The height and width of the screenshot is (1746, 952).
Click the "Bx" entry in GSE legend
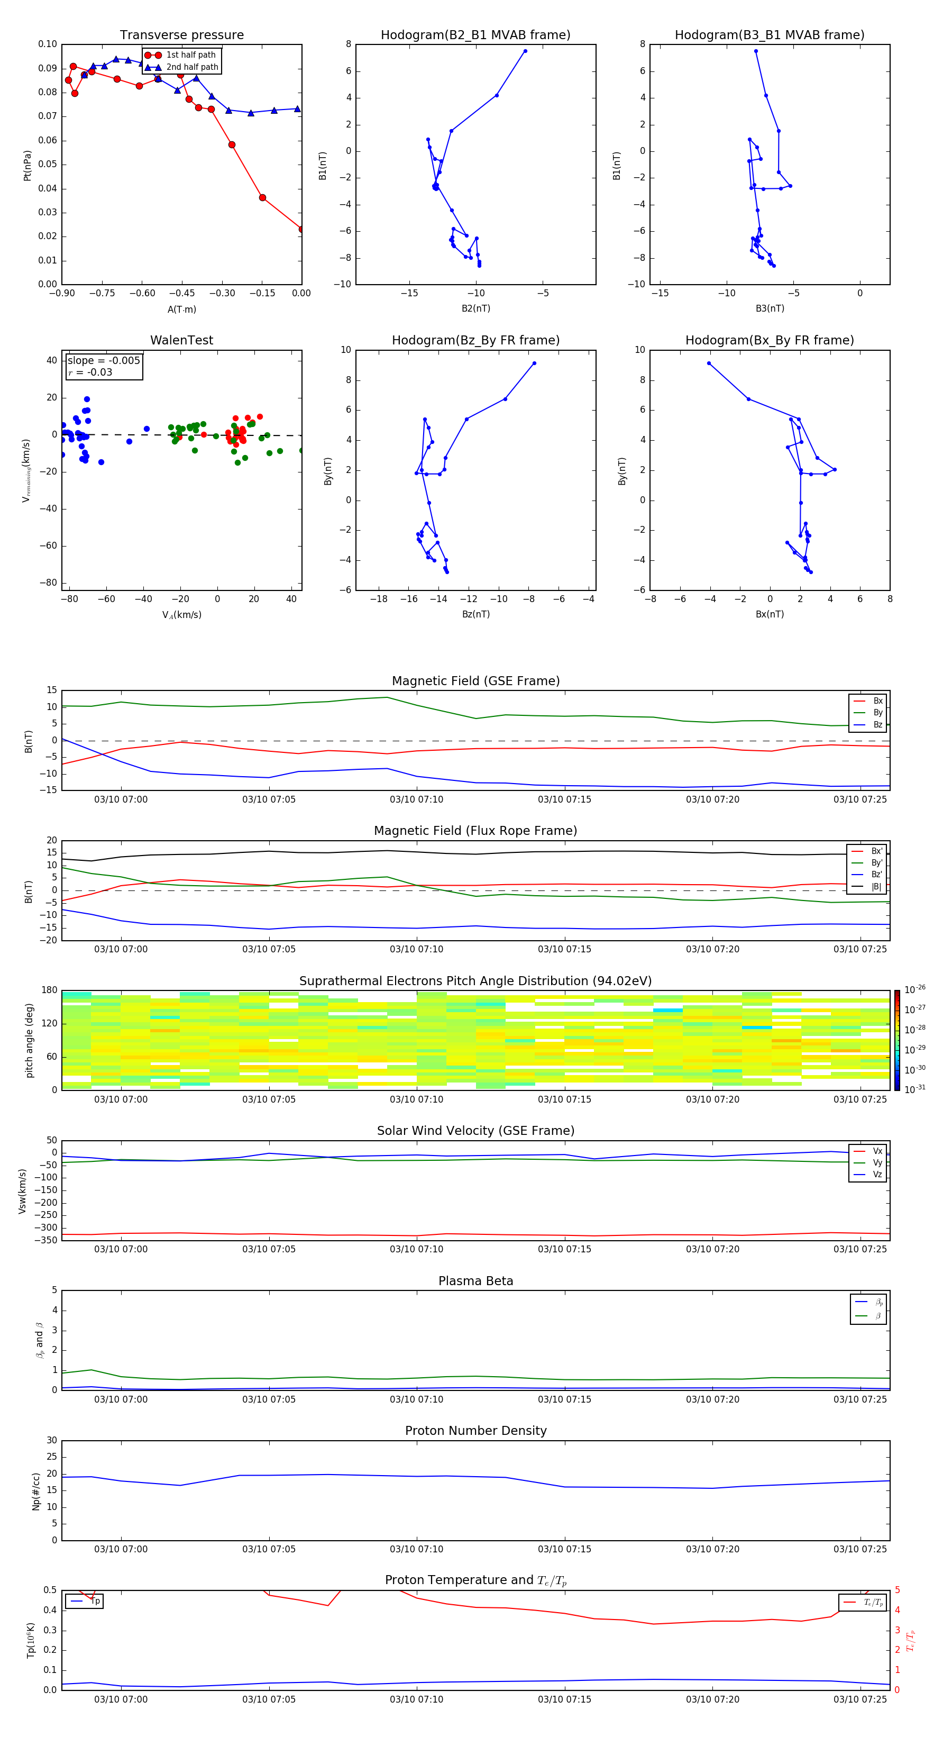click(868, 701)
